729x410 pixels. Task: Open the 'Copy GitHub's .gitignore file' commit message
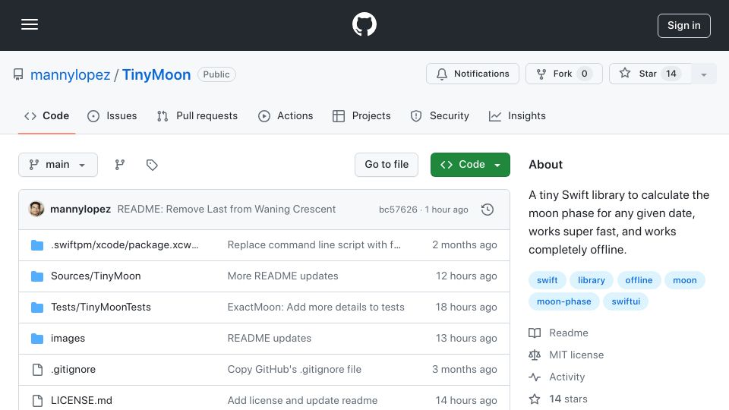point(295,370)
